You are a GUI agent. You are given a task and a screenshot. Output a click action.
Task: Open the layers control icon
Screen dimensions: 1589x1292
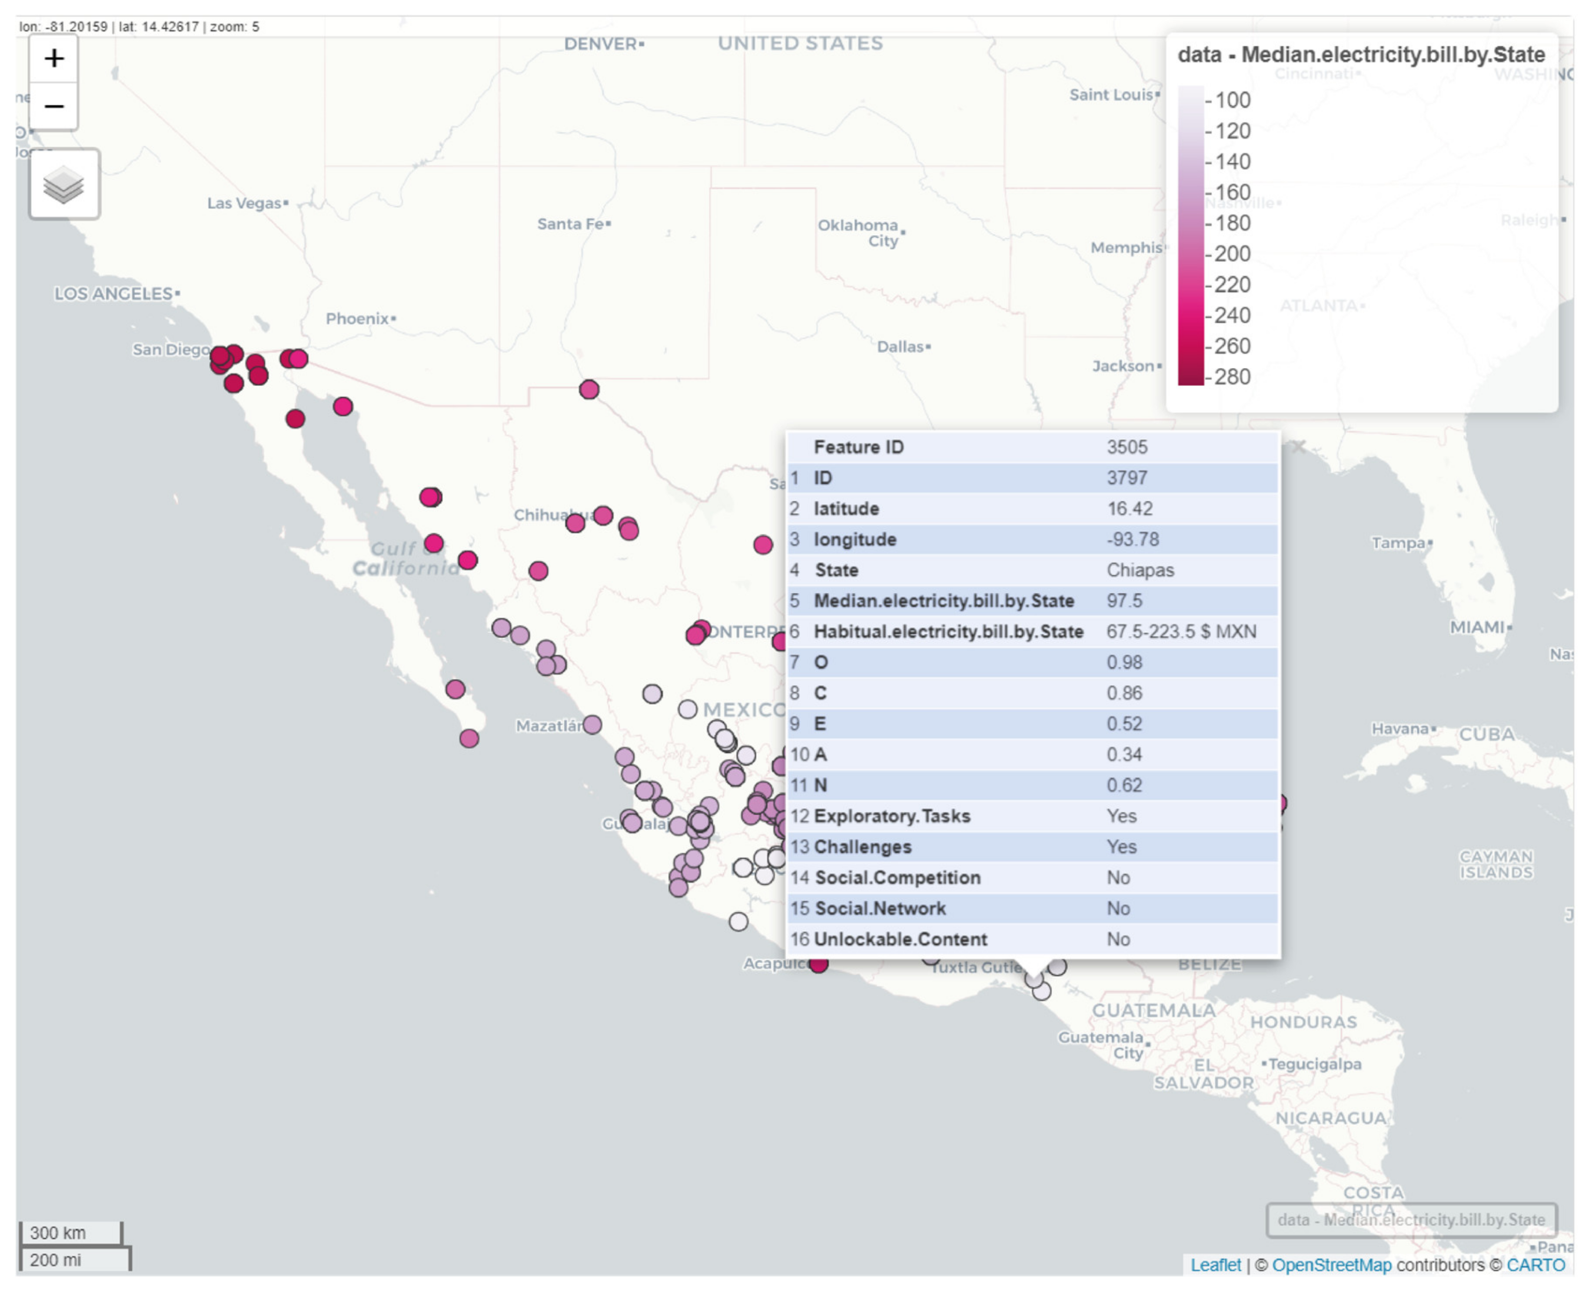(64, 184)
